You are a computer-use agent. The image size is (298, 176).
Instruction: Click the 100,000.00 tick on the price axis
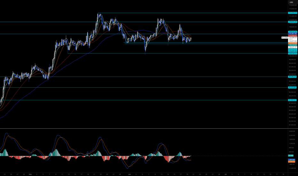coord(293,56)
